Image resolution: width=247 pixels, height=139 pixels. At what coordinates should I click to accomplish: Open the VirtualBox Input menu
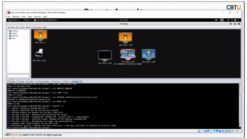[x=30, y=17]
